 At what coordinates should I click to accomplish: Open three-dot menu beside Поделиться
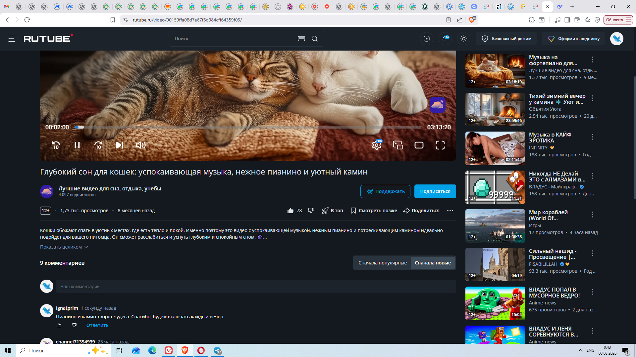click(450, 211)
